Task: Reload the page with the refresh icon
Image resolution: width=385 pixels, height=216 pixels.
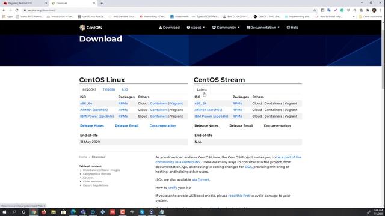Action: 17,10
